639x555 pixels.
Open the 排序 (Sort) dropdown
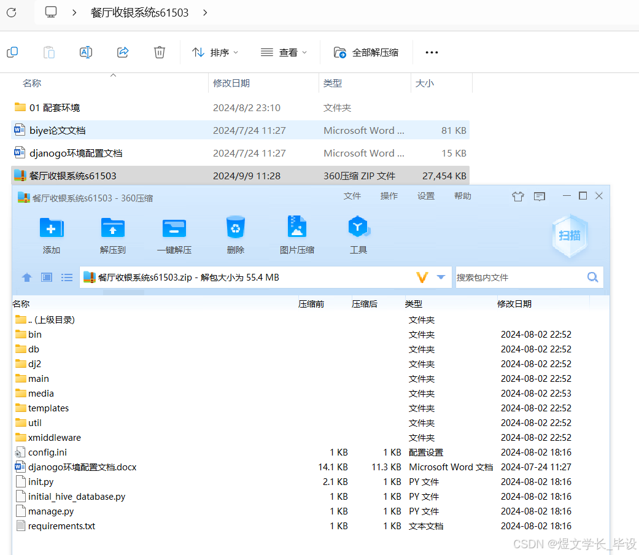(x=215, y=53)
